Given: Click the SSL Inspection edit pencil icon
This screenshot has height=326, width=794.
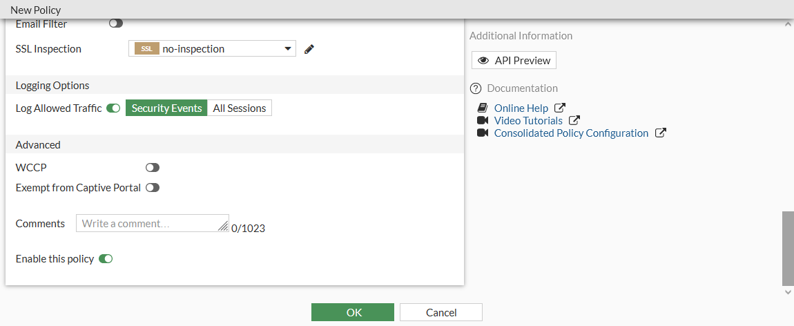Looking at the screenshot, I should pyautogui.click(x=309, y=49).
